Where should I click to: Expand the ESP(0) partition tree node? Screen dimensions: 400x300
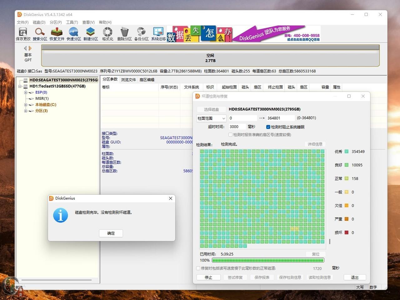pos(26,92)
